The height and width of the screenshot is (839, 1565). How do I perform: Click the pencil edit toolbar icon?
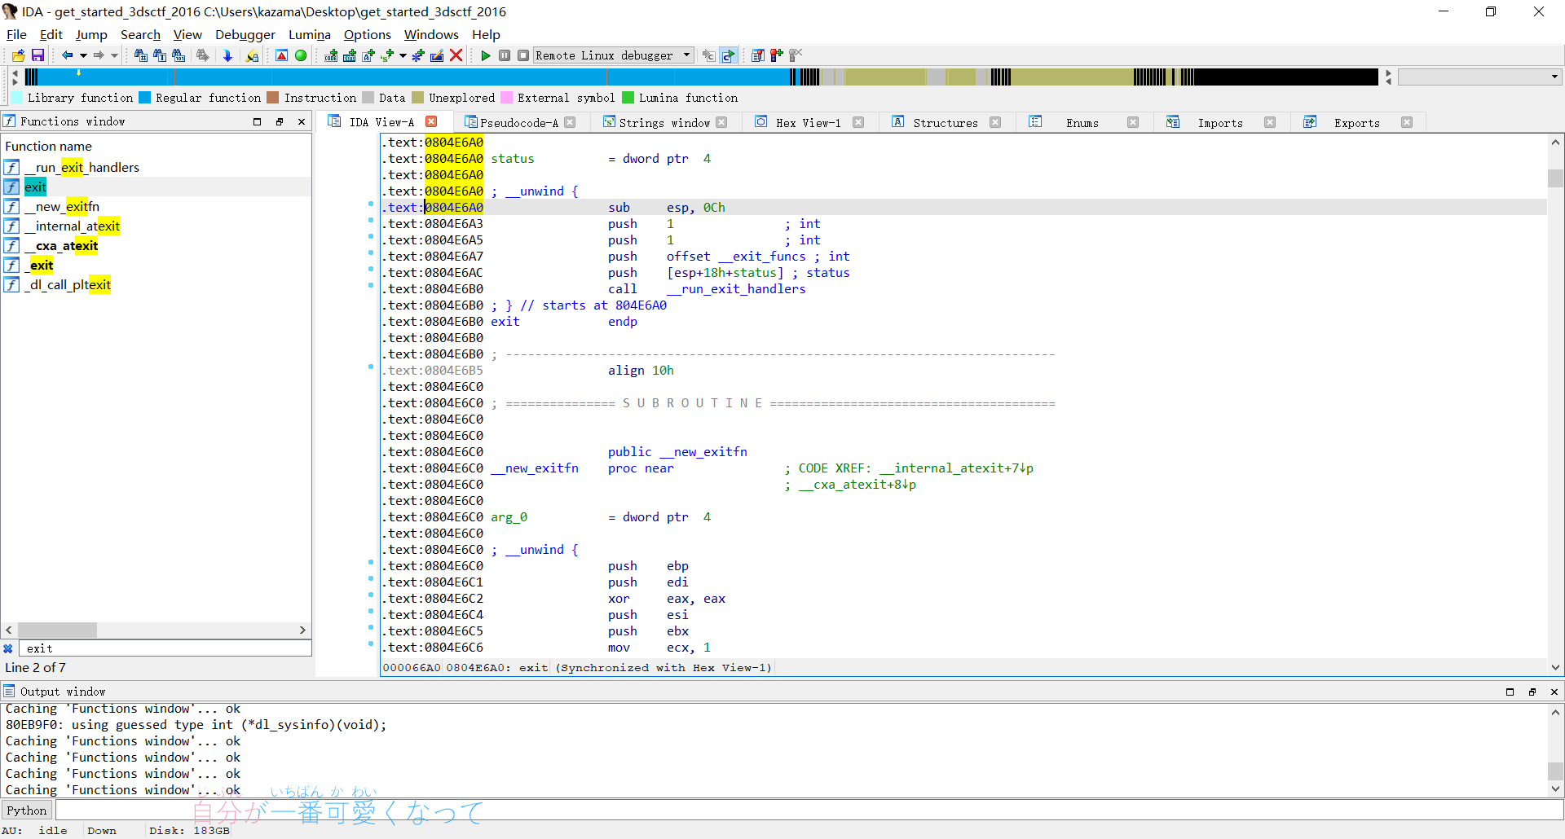coord(437,55)
